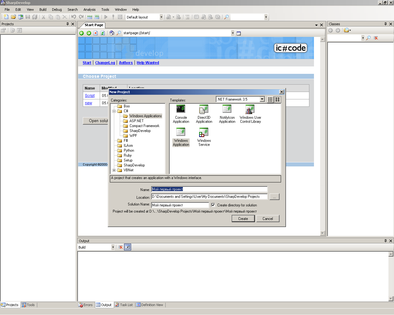Select the Compact Framework category

pyautogui.click(x=144, y=126)
